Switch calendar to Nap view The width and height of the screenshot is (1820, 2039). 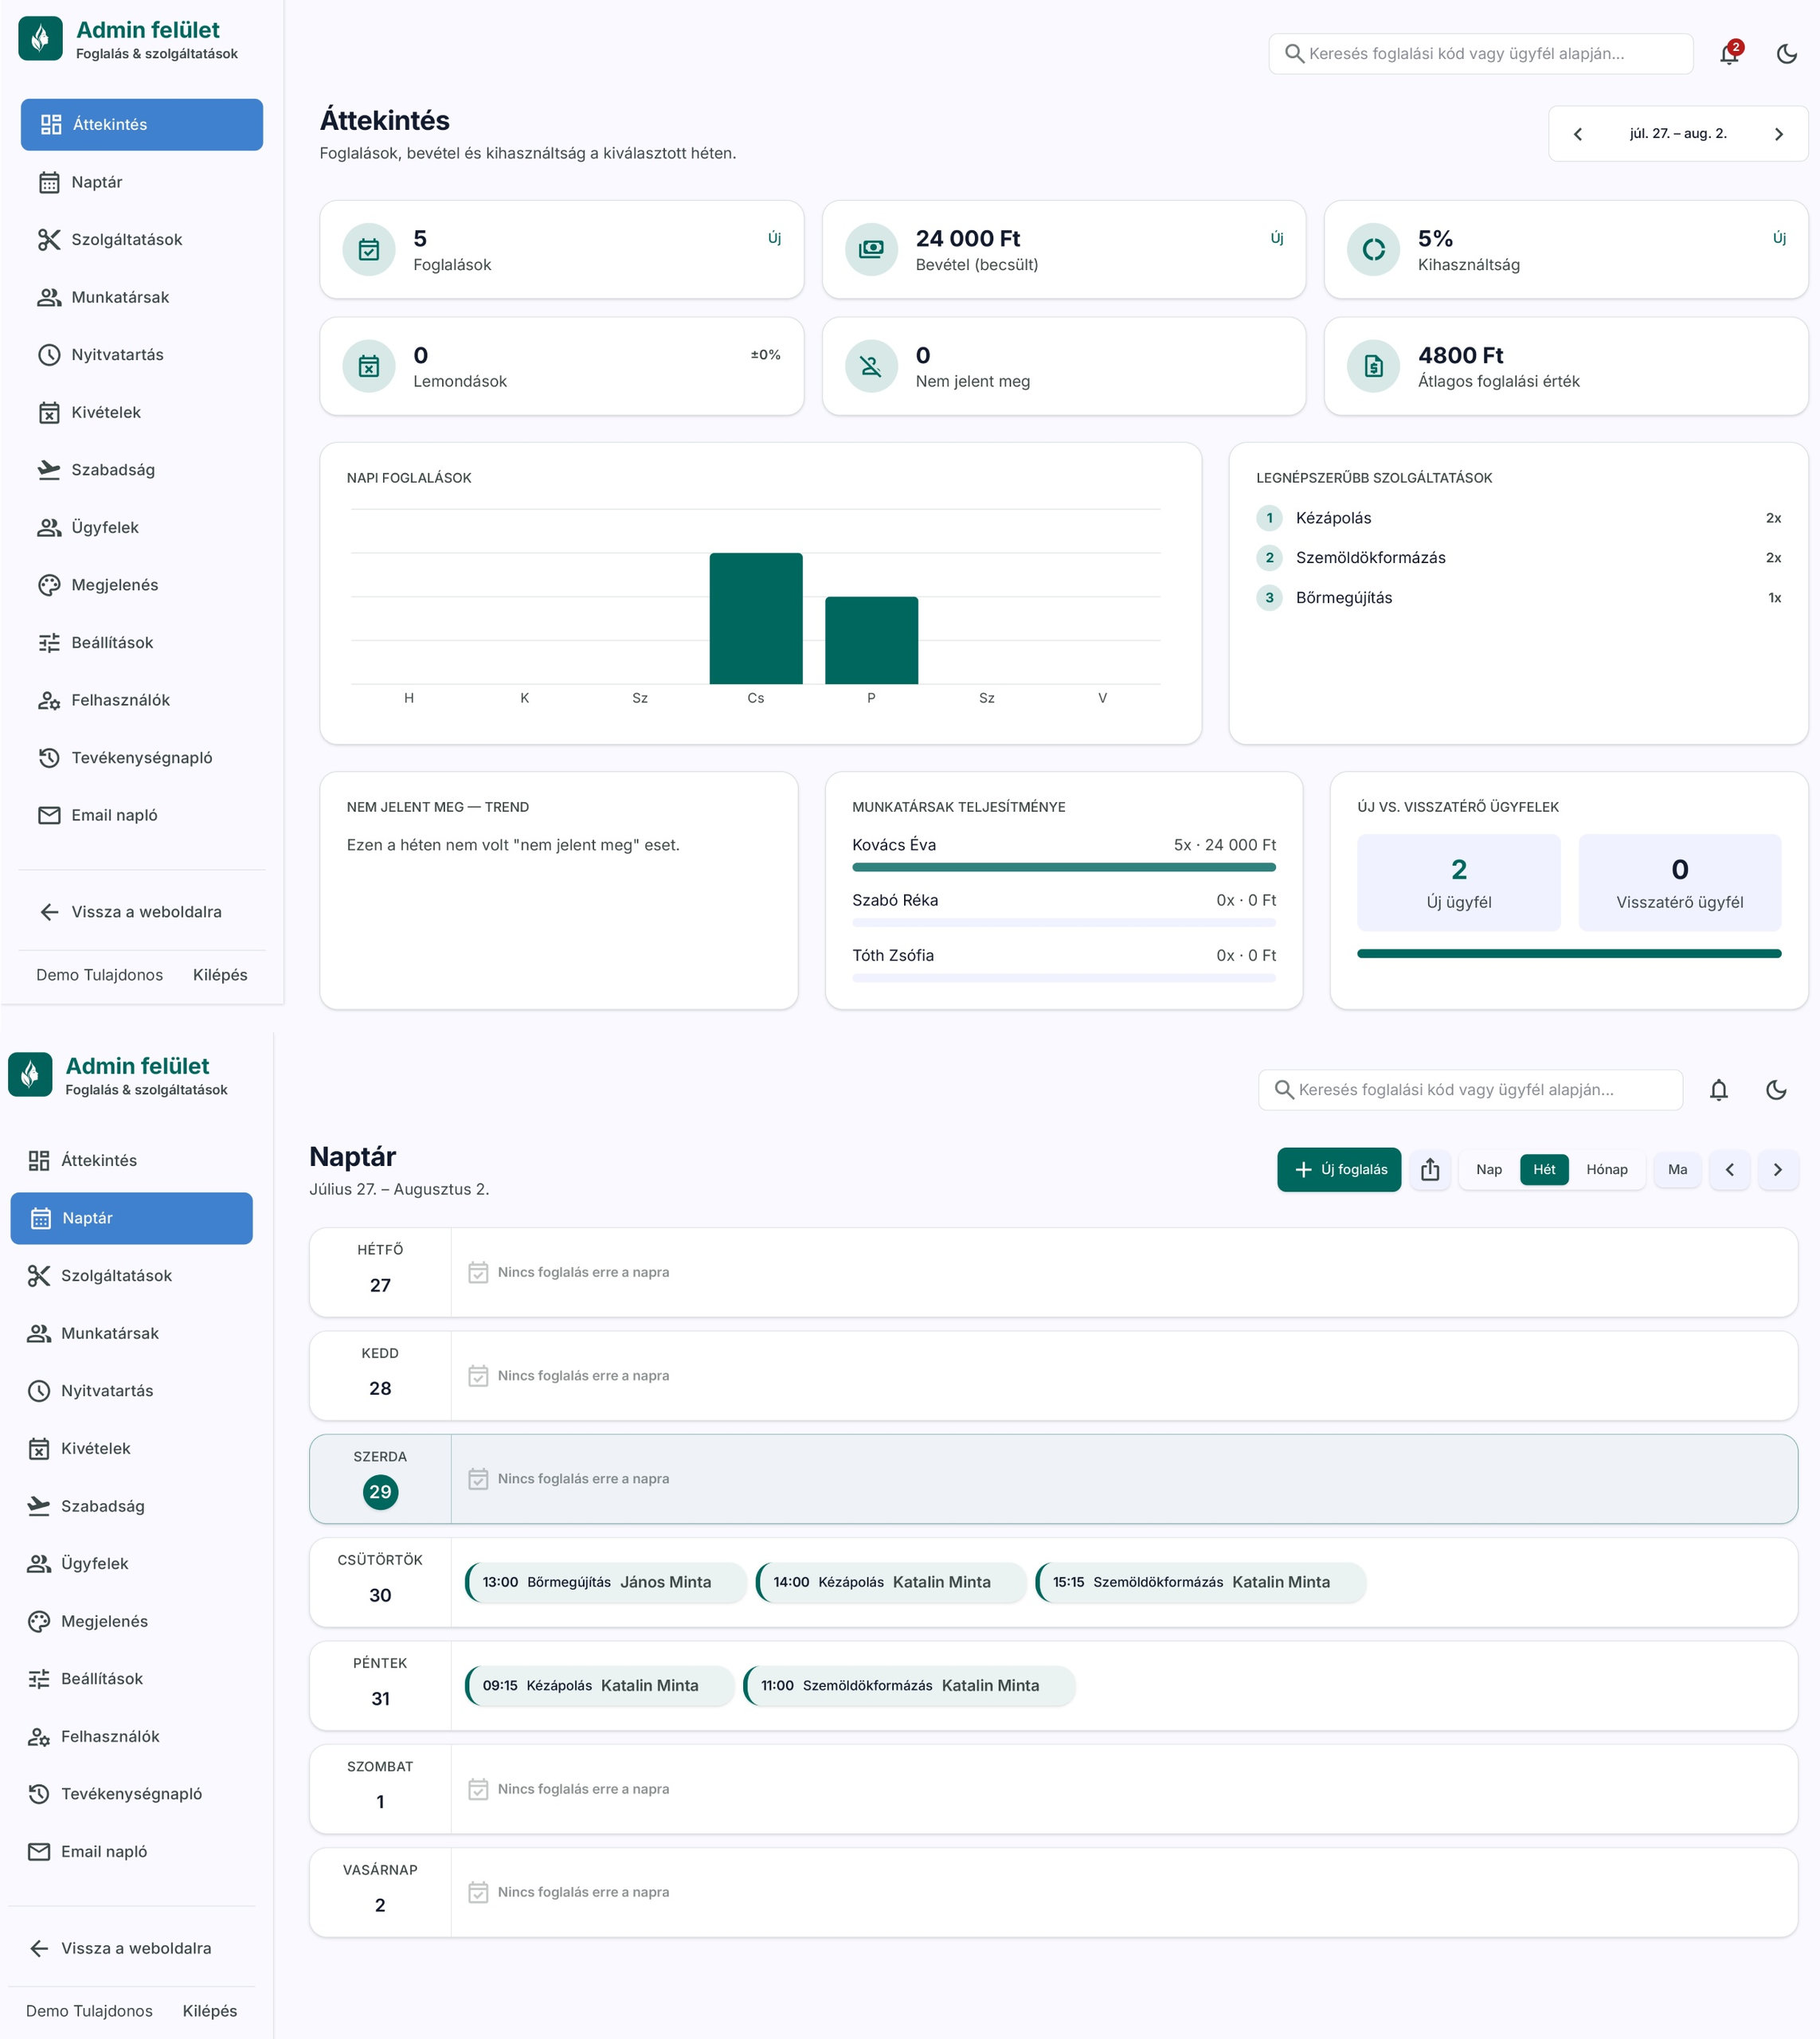coord(1489,1170)
